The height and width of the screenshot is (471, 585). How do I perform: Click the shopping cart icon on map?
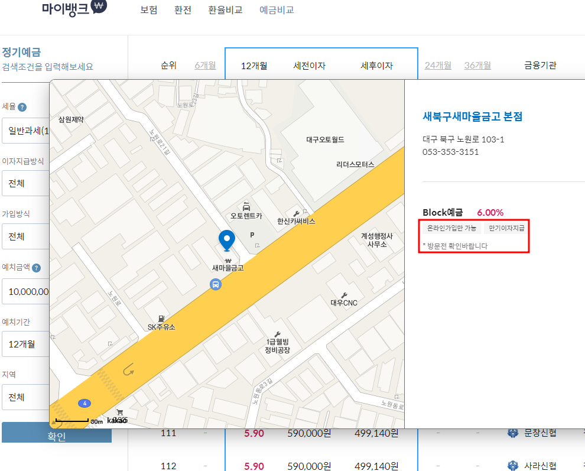tap(120, 412)
